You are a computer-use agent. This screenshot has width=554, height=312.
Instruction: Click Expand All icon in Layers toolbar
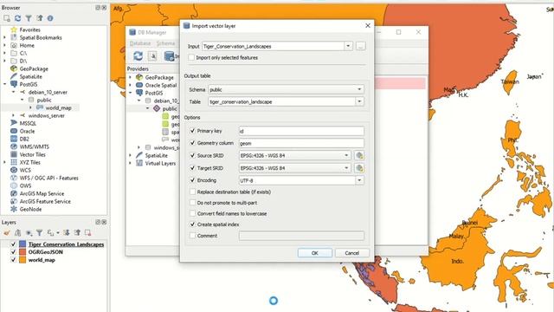click(x=67, y=233)
